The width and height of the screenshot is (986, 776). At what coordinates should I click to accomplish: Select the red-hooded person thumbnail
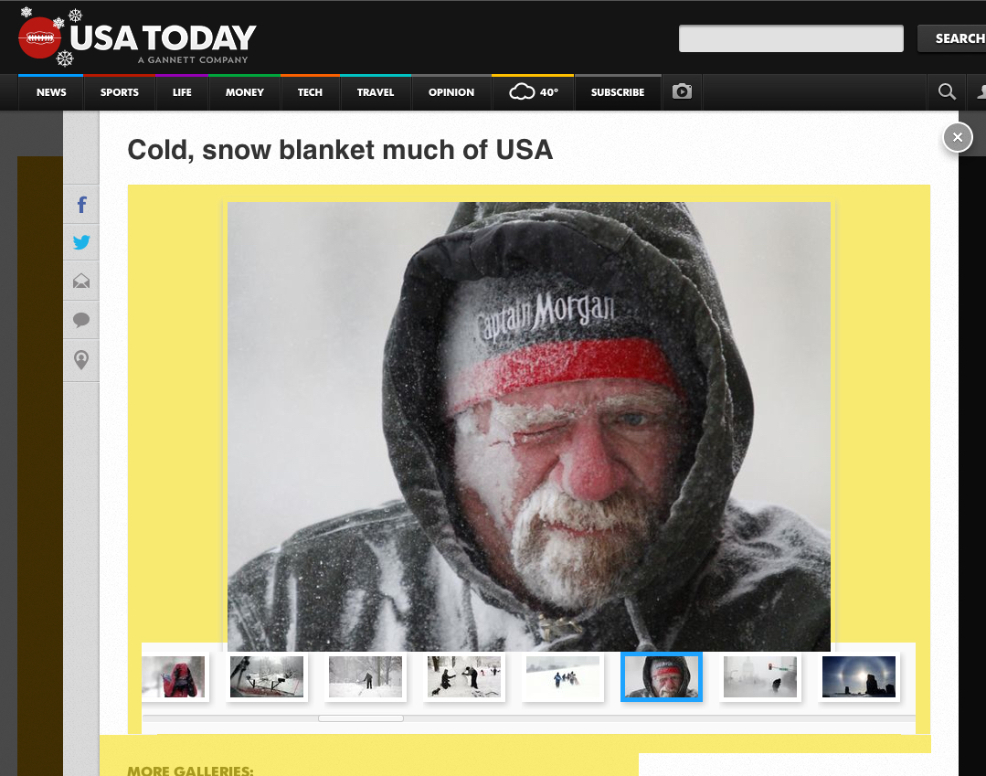(x=175, y=676)
